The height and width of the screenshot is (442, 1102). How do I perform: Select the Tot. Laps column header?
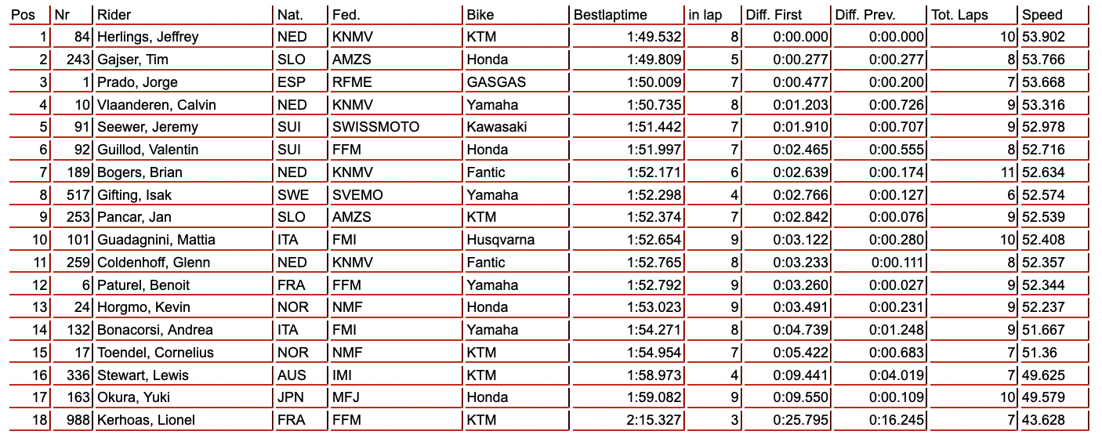click(x=960, y=15)
